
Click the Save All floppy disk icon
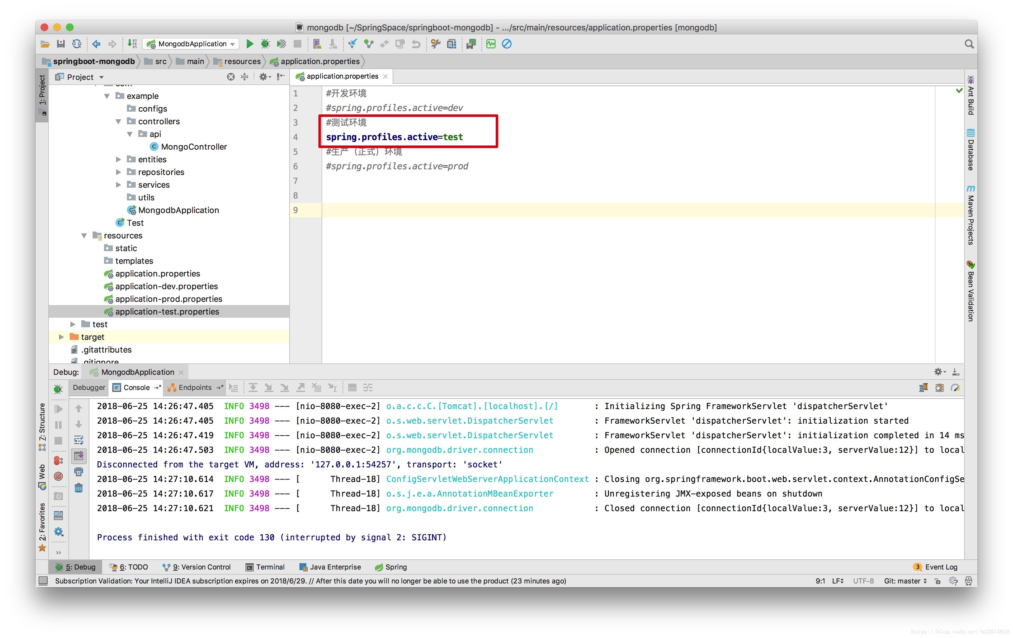point(61,44)
